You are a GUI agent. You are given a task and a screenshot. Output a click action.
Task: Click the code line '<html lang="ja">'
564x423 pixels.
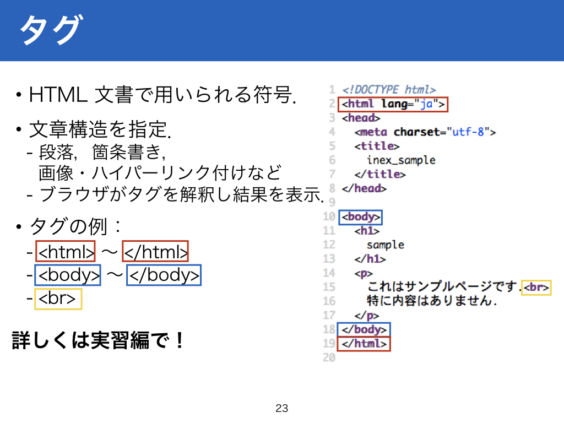393,104
